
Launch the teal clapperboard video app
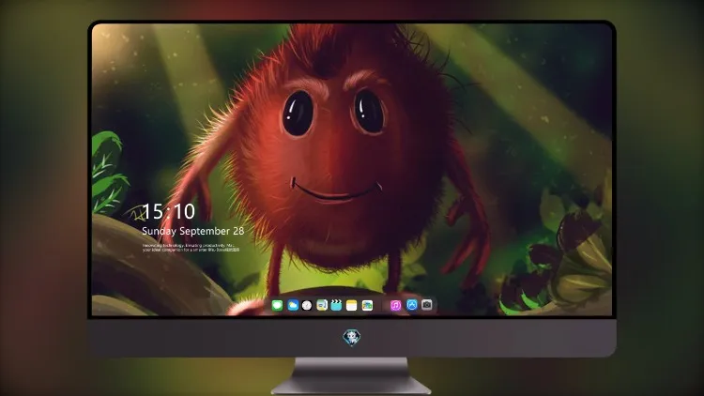click(x=336, y=306)
